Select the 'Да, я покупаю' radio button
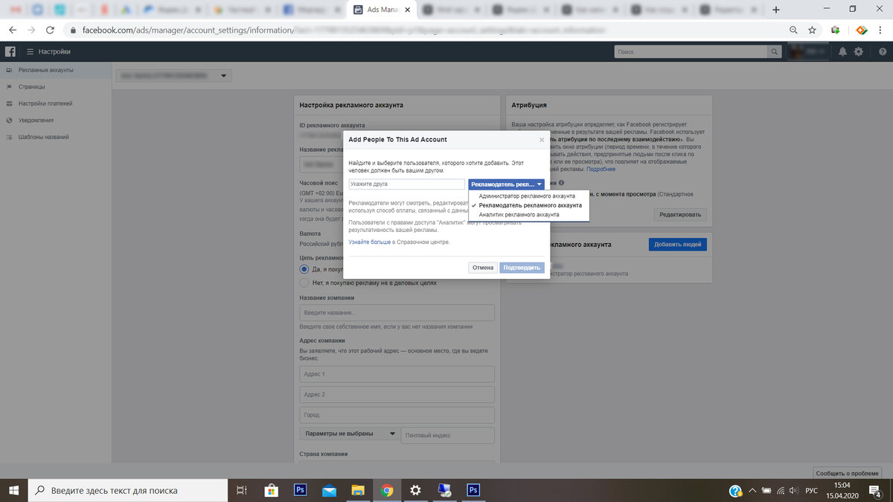The image size is (893, 502). [304, 269]
